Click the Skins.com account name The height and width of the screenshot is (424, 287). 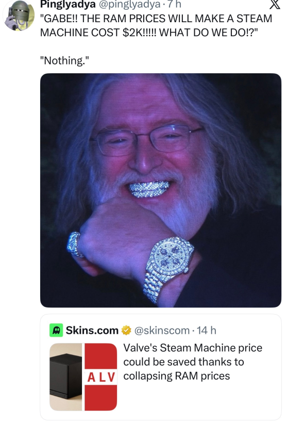click(92, 331)
